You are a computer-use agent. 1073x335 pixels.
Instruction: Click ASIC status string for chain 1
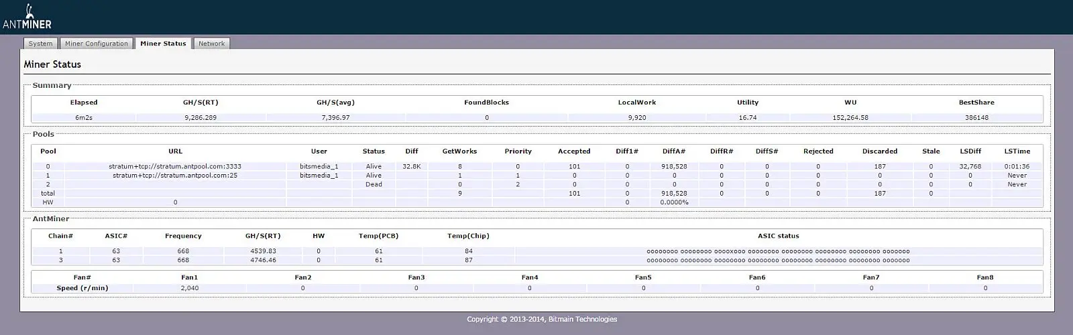coord(778,251)
